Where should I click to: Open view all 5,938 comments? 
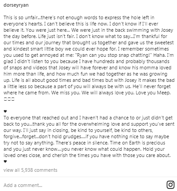[30, 170]
